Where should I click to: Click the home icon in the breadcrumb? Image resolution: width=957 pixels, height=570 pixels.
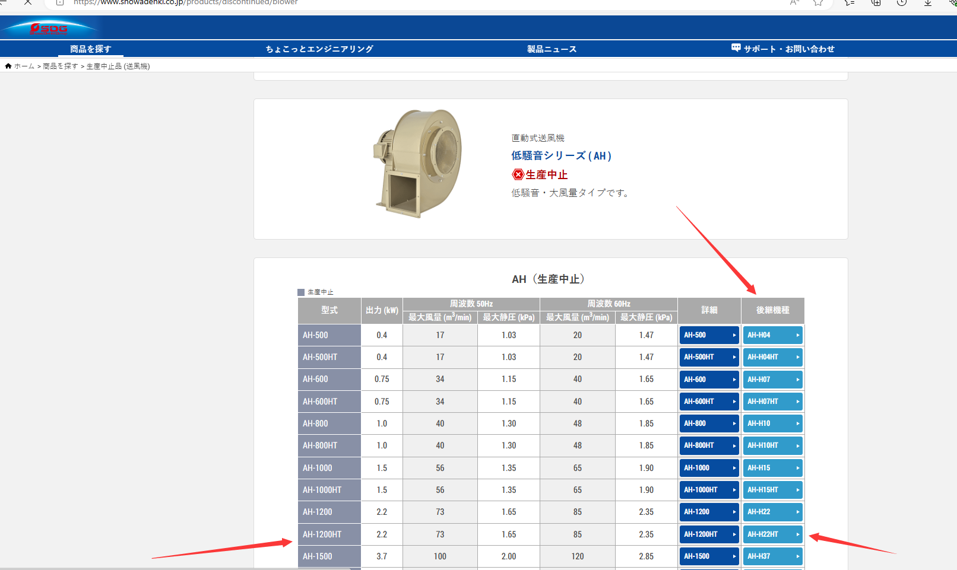8,66
